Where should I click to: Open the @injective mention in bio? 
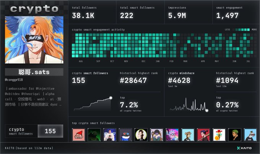pyautogui.click(x=45, y=88)
